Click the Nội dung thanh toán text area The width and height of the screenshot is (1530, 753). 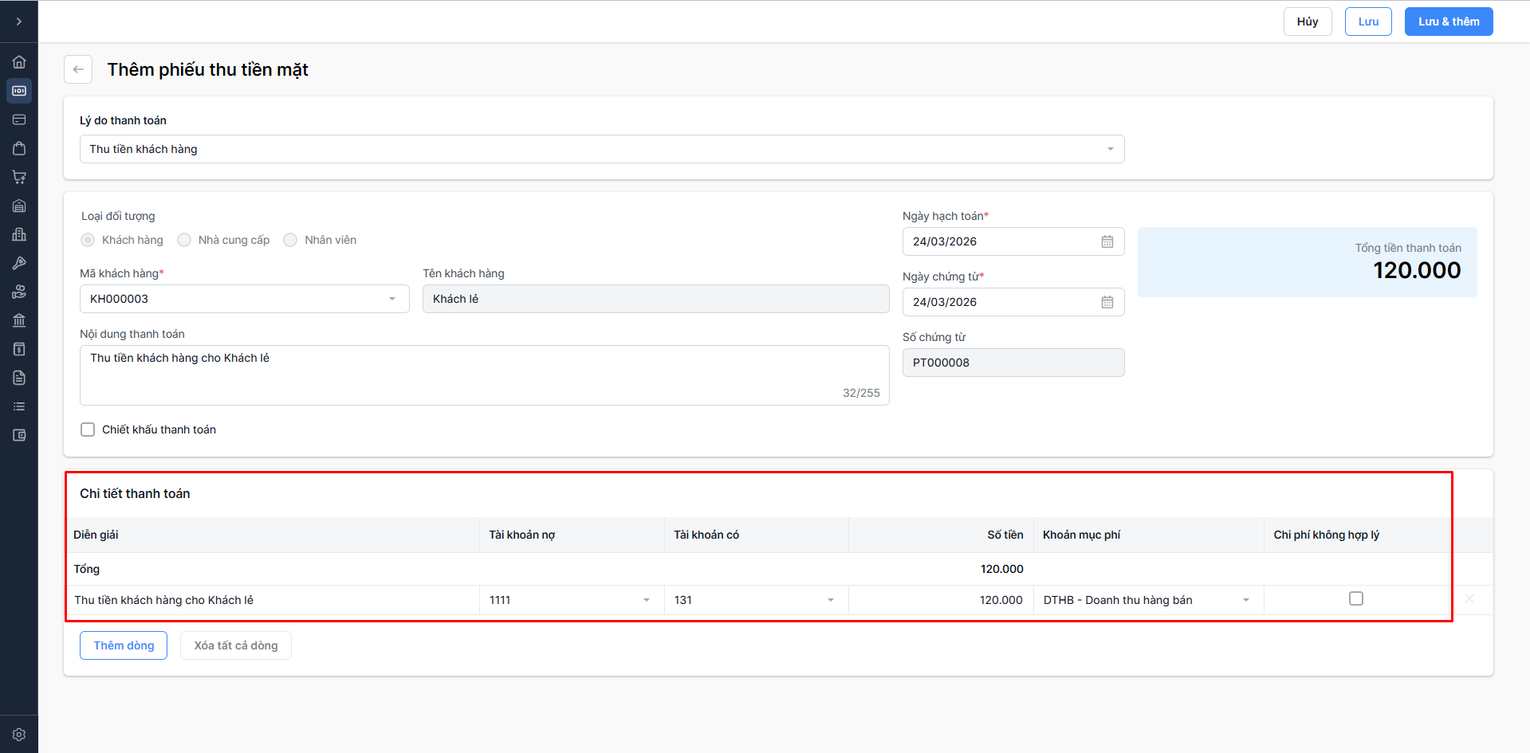pos(484,375)
